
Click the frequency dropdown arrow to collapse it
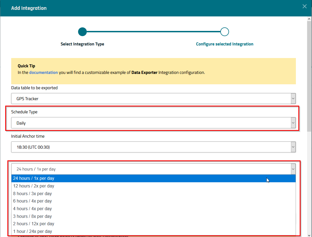click(293, 169)
